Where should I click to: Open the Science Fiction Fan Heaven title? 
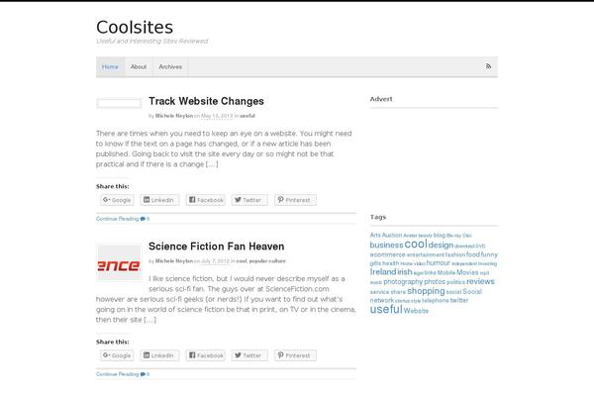(x=216, y=247)
